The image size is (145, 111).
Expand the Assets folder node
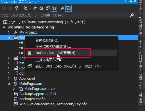[9, 58]
